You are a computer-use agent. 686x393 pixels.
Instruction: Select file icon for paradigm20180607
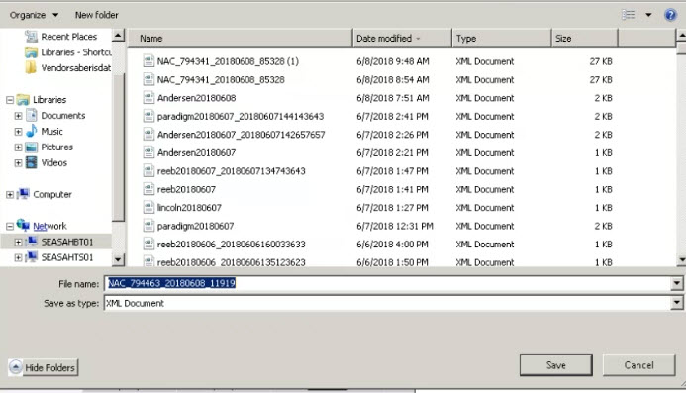point(148,226)
